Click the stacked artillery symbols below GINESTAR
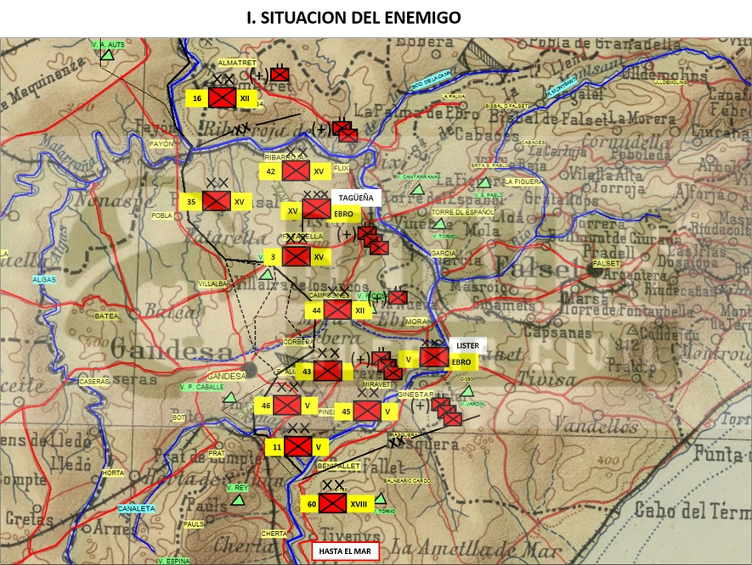752x565 pixels. click(x=446, y=411)
